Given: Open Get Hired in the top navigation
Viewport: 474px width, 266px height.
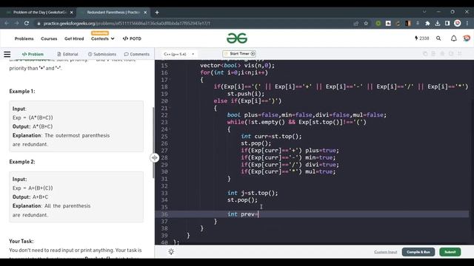Looking at the screenshot, I should coord(74,38).
